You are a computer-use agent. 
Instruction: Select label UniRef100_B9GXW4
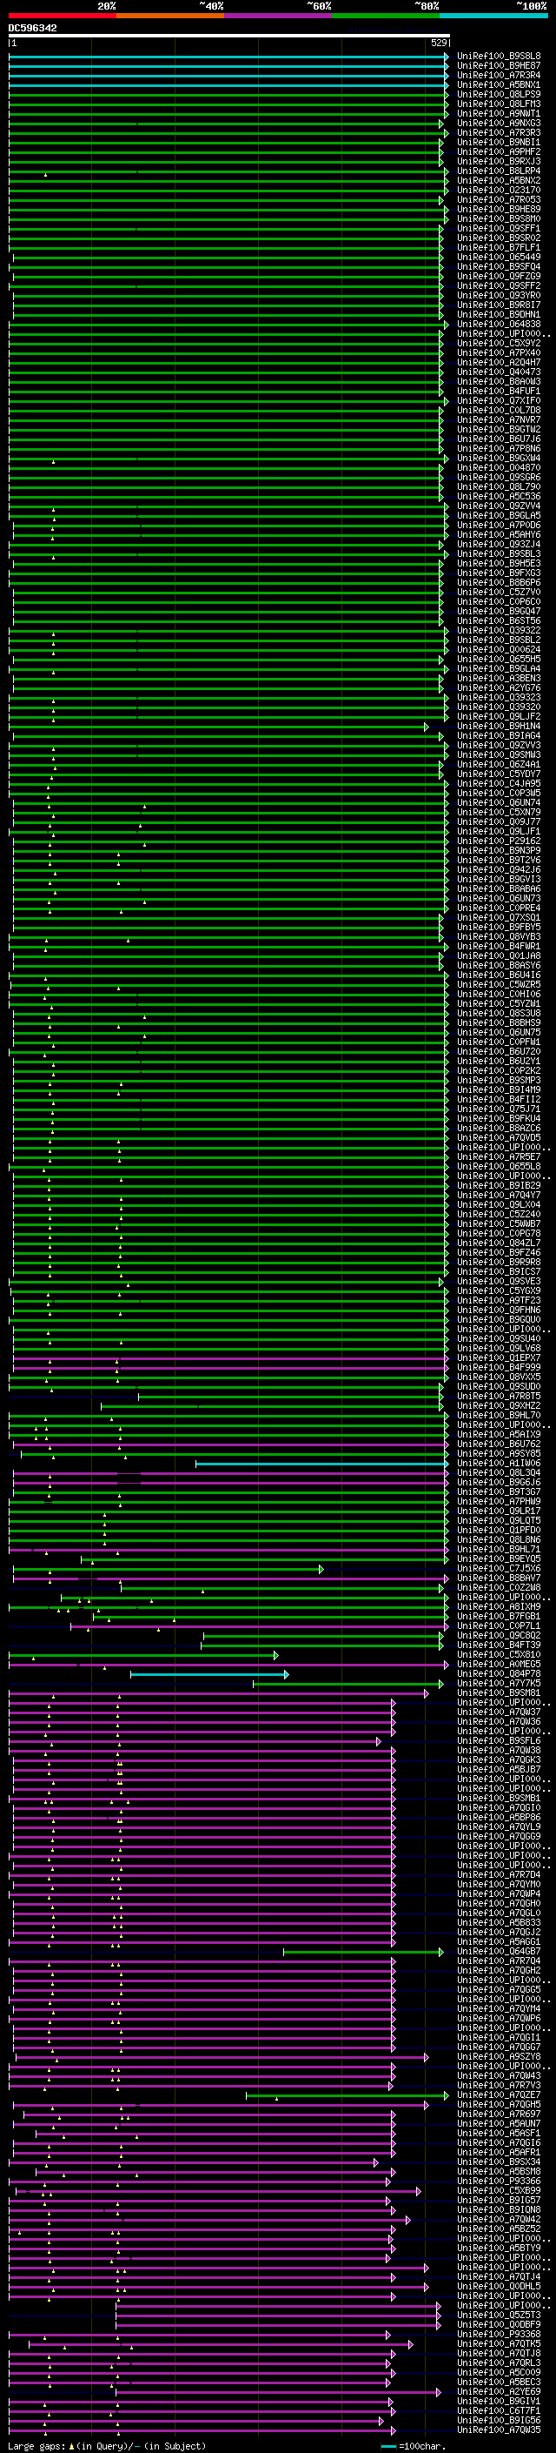[x=499, y=458]
